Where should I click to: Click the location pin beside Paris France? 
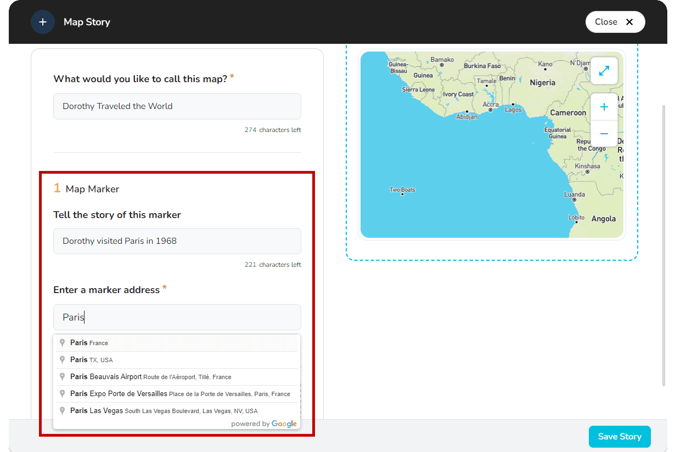point(62,342)
